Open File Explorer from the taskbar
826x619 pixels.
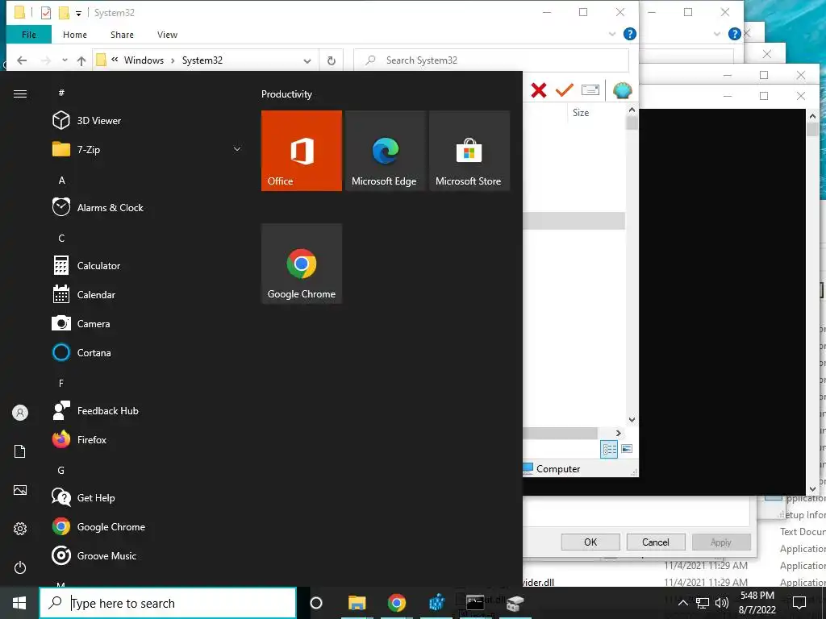coord(357,603)
